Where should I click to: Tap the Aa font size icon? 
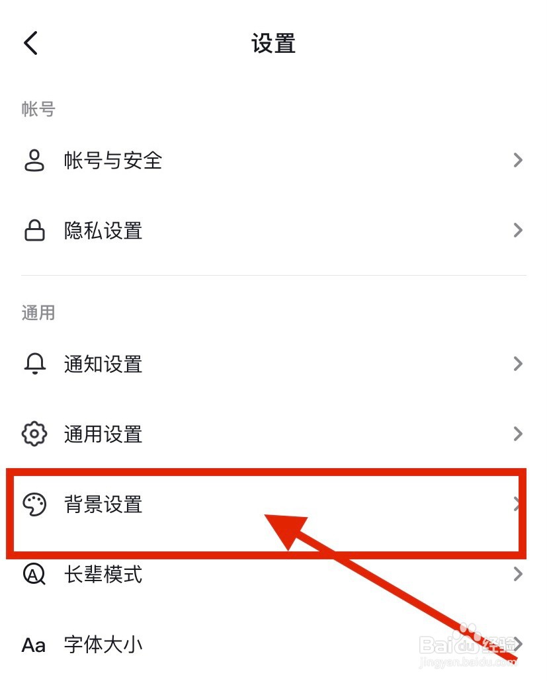pos(34,645)
